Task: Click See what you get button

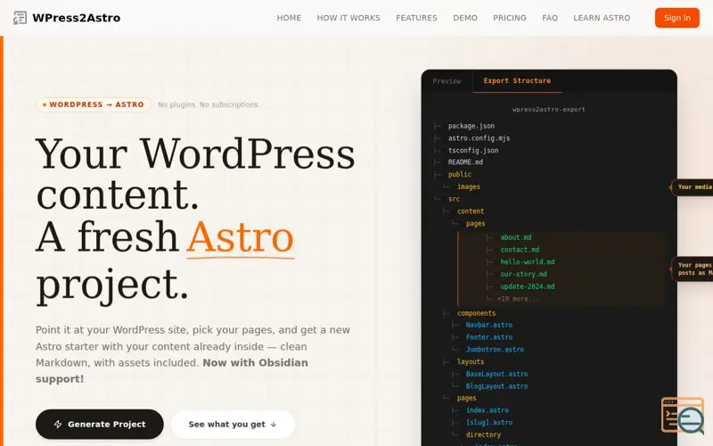Action: (233, 425)
